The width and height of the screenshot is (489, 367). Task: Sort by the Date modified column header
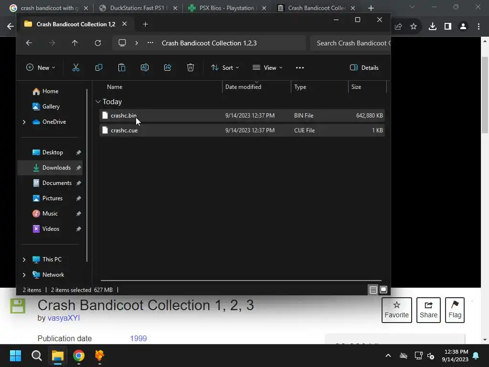(243, 87)
